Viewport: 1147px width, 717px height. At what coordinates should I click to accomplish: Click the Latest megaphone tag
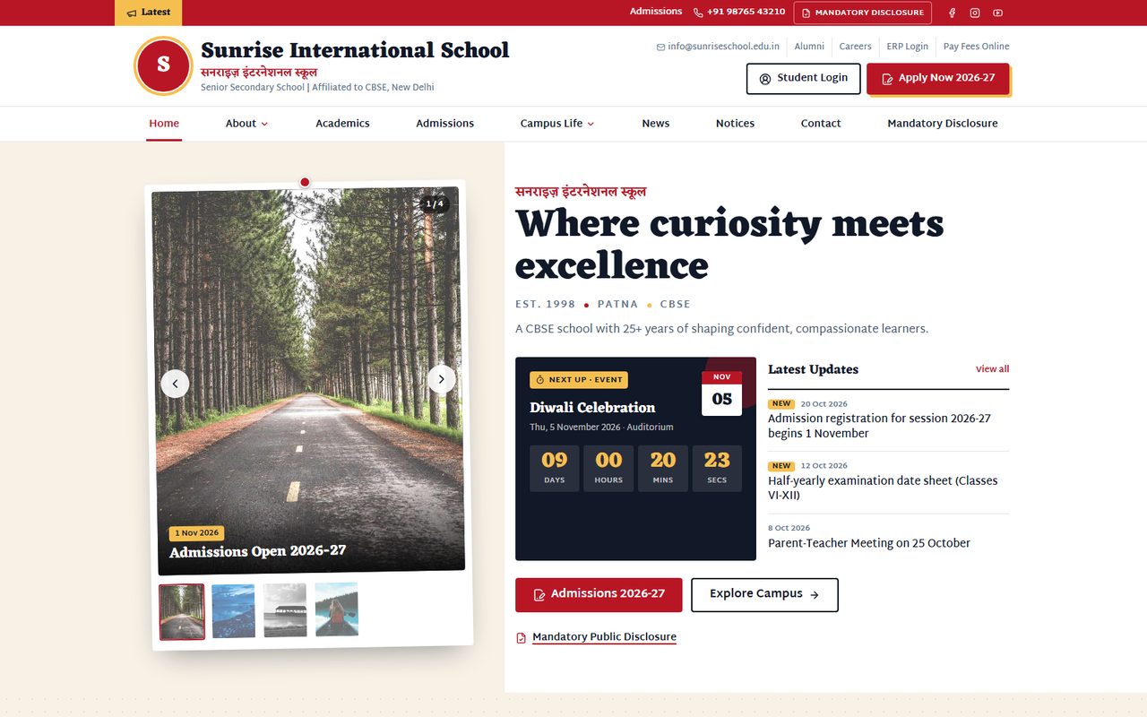click(149, 13)
